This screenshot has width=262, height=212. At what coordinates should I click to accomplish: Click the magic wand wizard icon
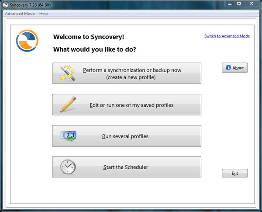pos(68,73)
